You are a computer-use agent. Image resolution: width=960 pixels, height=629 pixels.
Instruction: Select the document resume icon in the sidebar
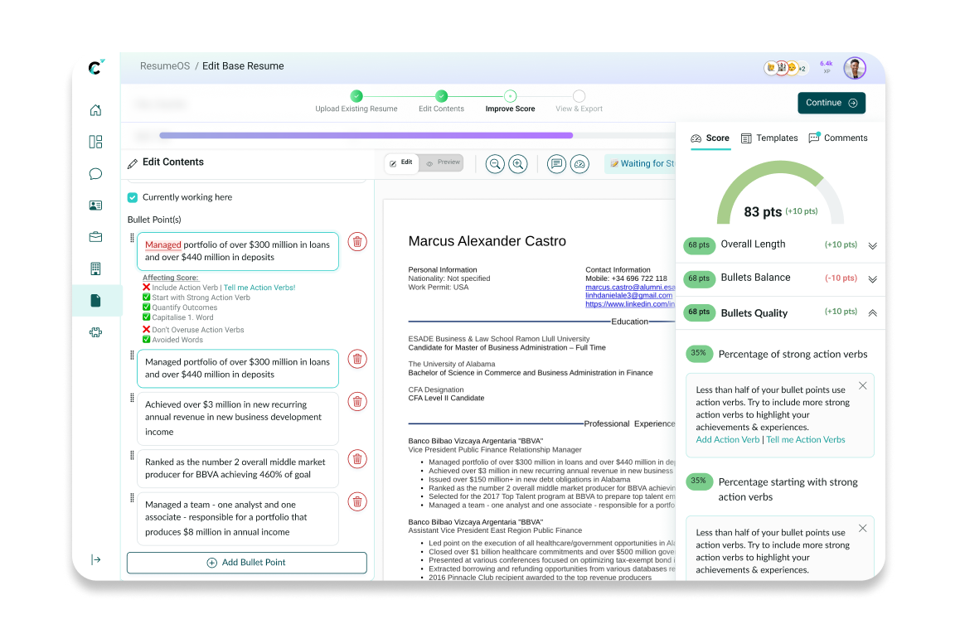point(95,301)
